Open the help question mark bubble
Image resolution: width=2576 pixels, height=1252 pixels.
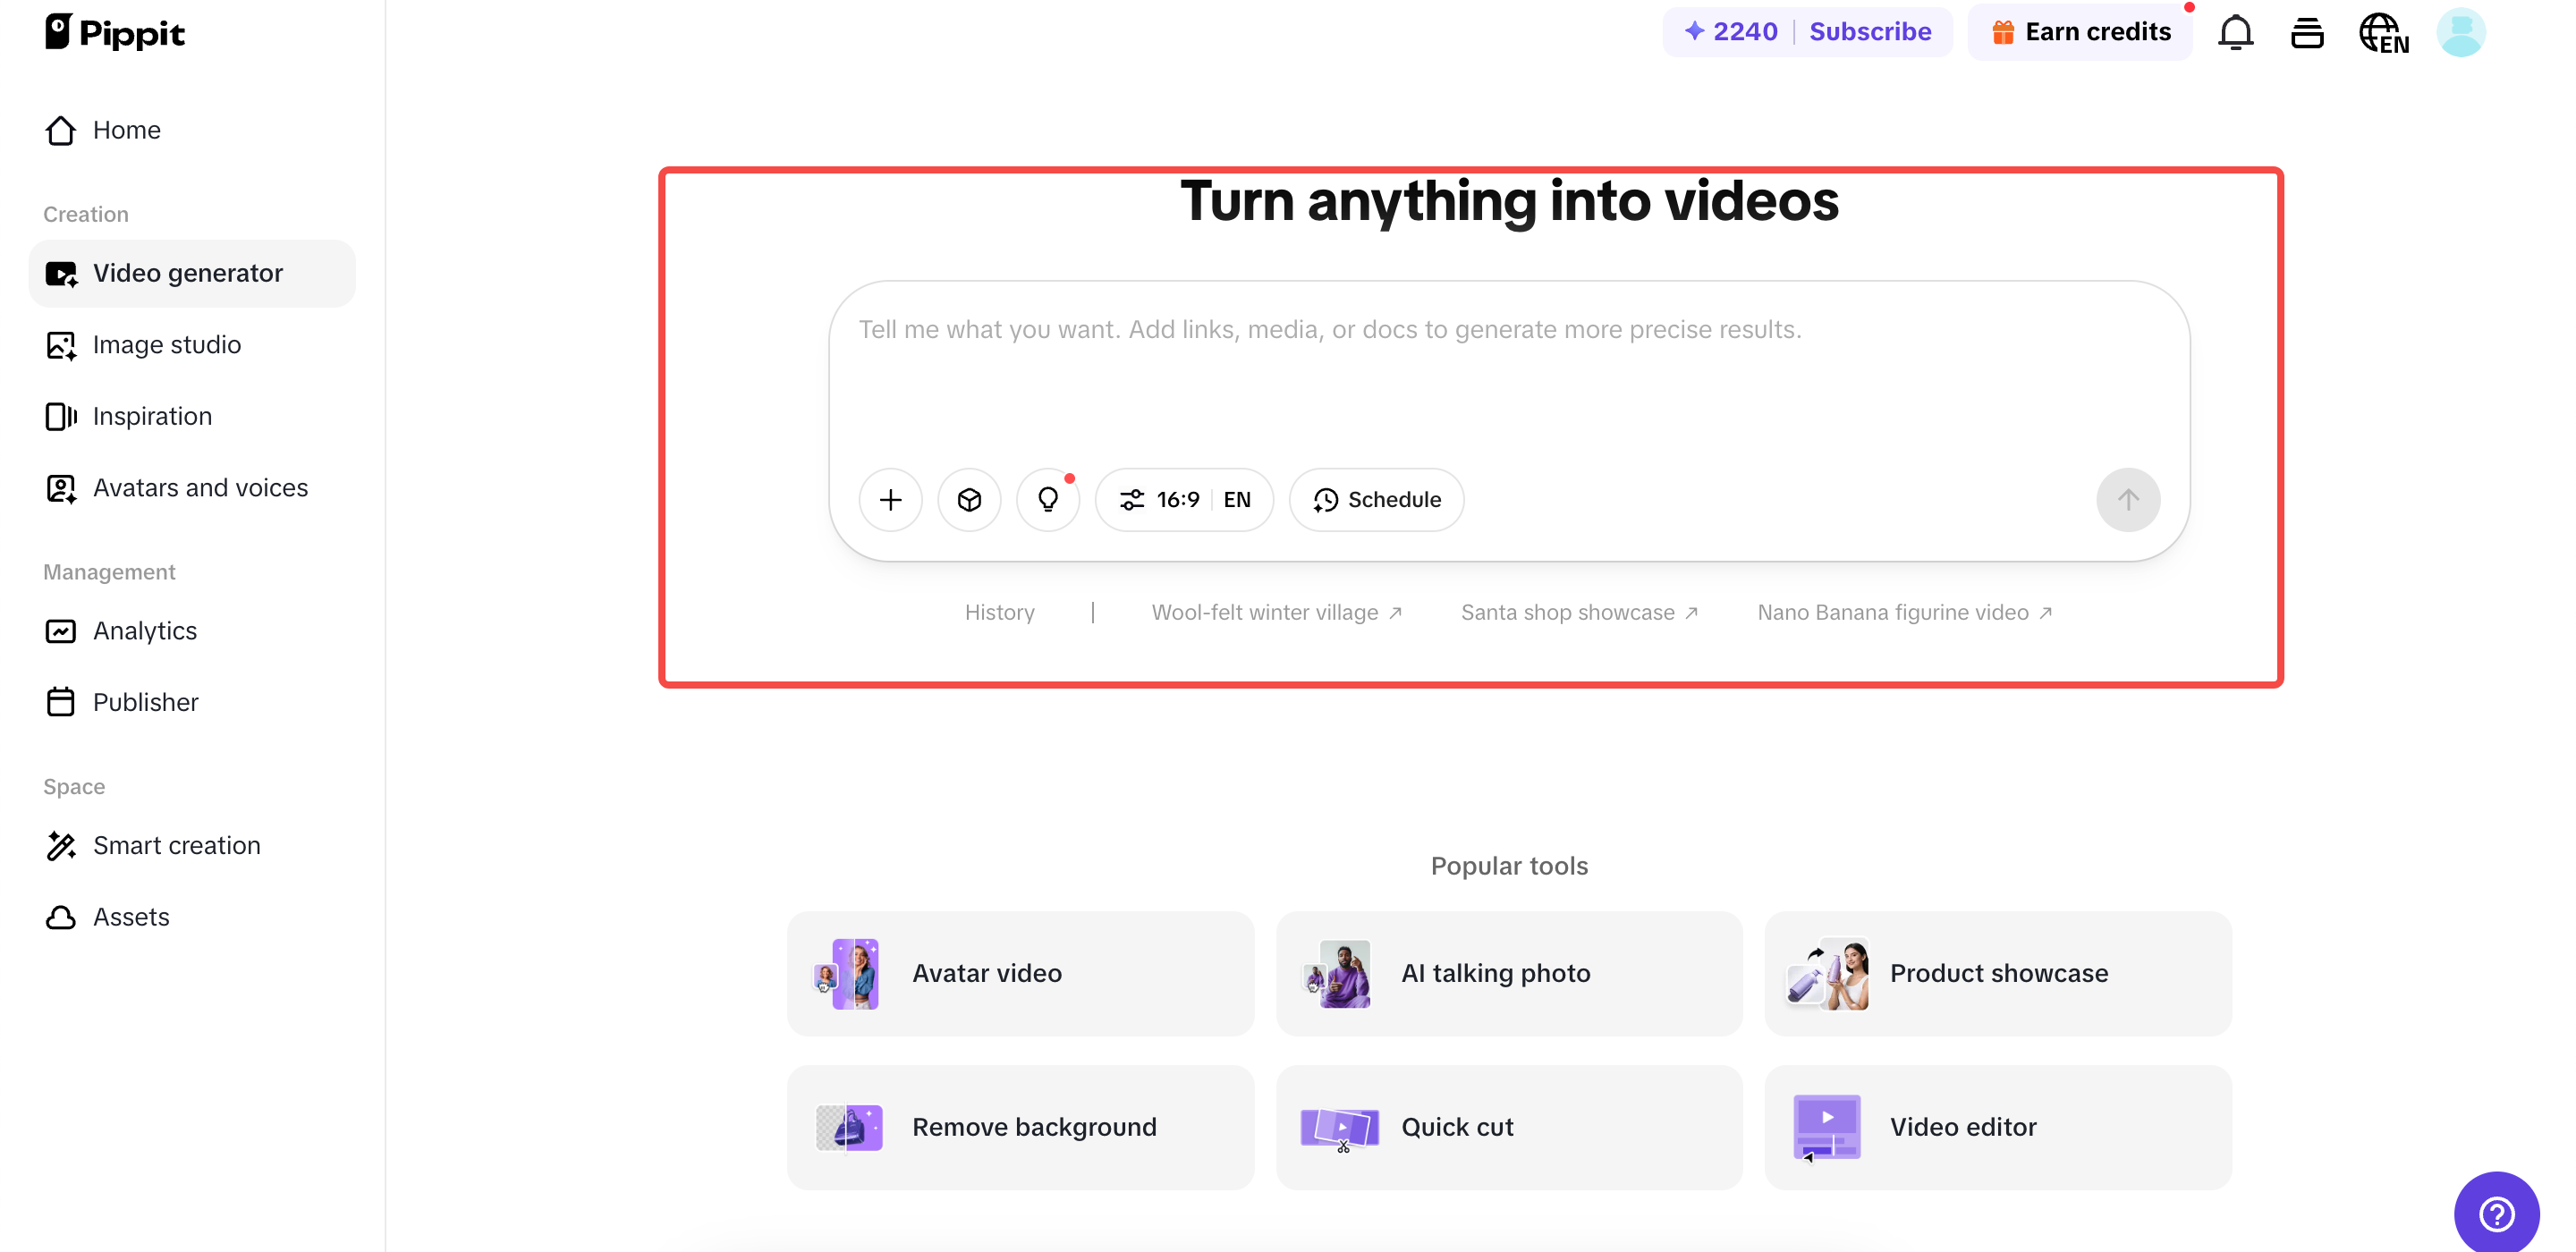(2496, 1213)
